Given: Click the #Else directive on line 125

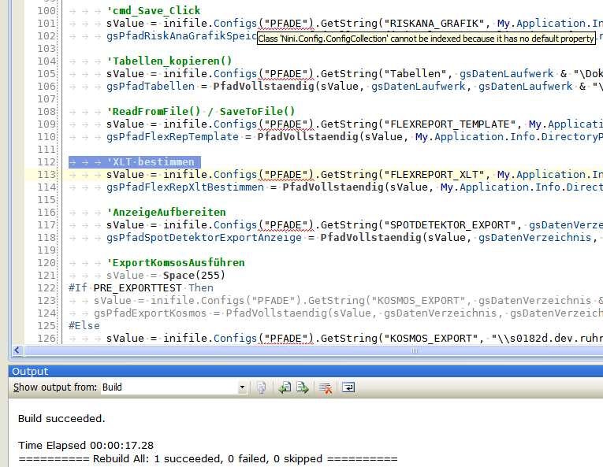Looking at the screenshot, I should pos(84,325).
